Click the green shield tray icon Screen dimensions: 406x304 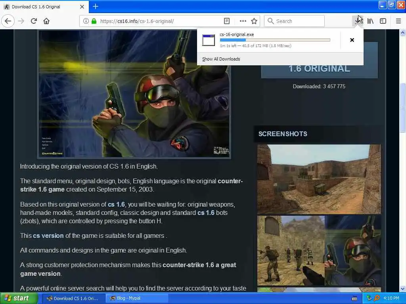370,298
